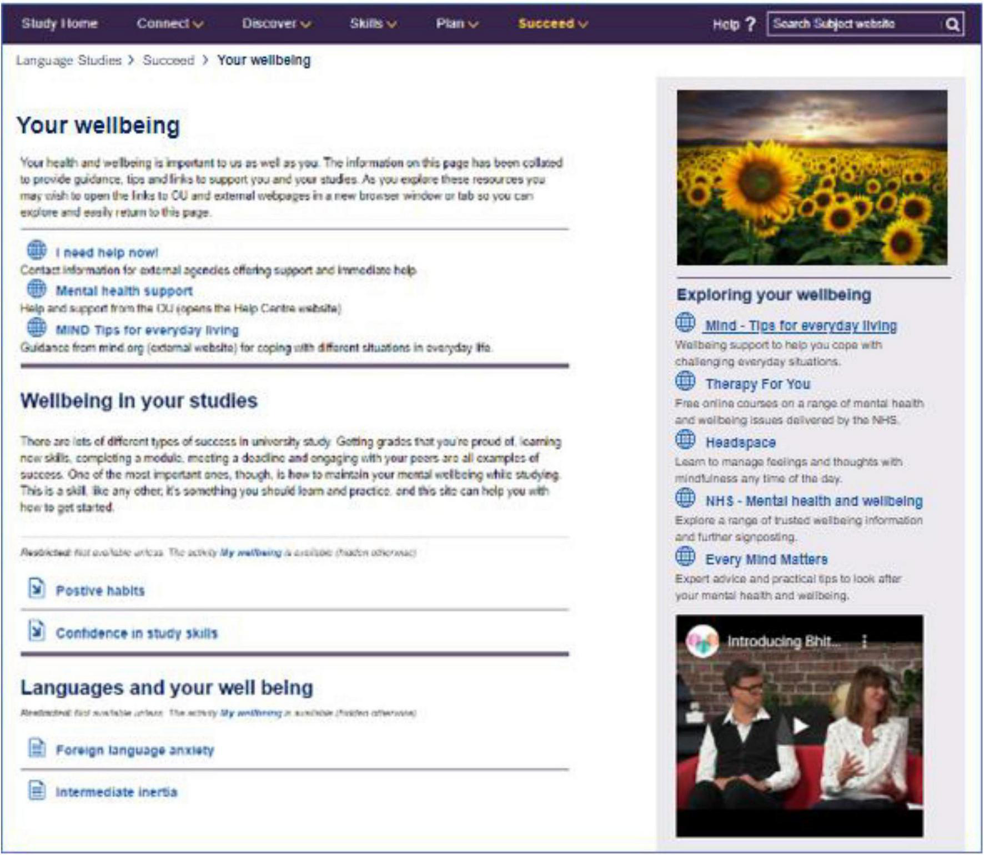
Task: Open NHS - Mental health and wellbeing link
Action: [x=814, y=501]
